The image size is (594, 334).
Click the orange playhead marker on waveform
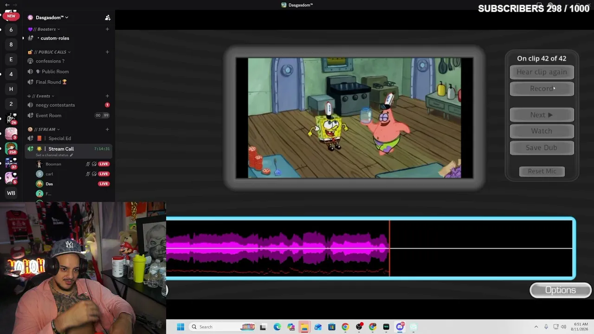click(x=389, y=248)
